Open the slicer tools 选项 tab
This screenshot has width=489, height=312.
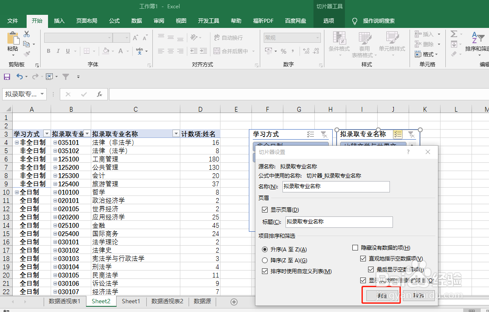click(x=329, y=21)
